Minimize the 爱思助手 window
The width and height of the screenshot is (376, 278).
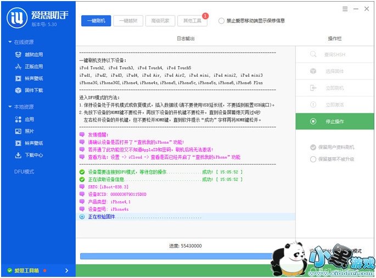point(356,9)
